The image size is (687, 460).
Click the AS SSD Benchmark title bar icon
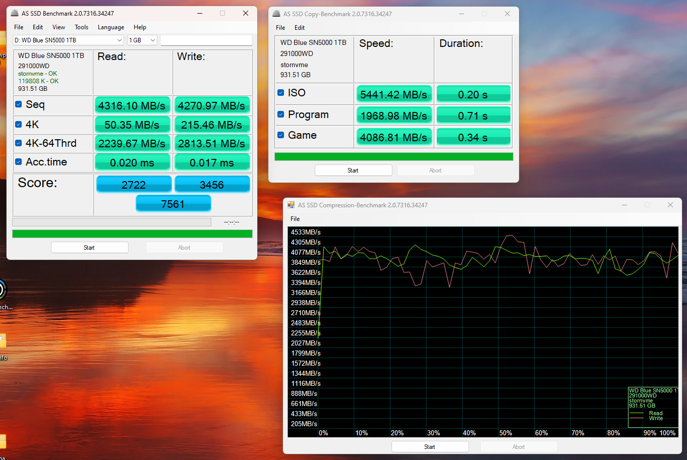point(15,13)
